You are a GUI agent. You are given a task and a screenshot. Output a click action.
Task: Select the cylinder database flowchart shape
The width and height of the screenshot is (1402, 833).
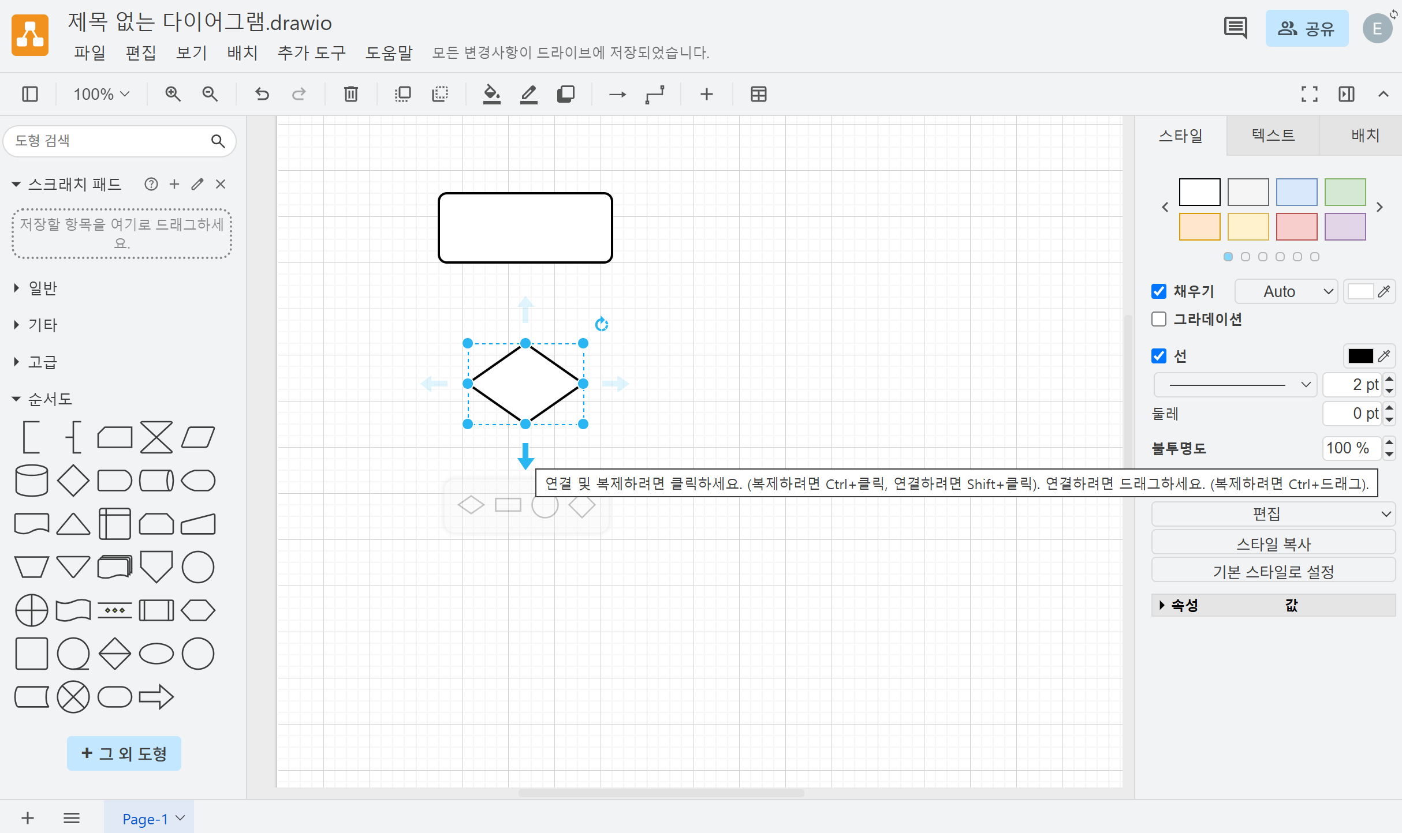[x=31, y=481]
